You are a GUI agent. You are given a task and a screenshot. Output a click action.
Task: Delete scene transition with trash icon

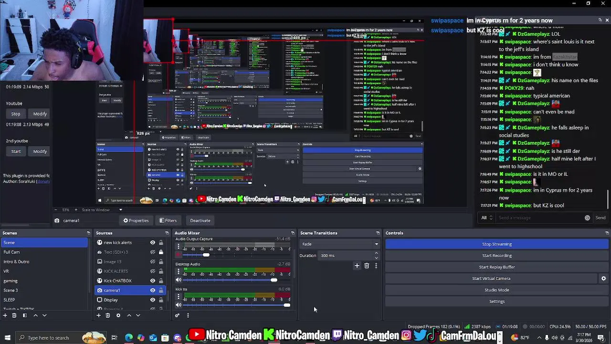tap(367, 266)
